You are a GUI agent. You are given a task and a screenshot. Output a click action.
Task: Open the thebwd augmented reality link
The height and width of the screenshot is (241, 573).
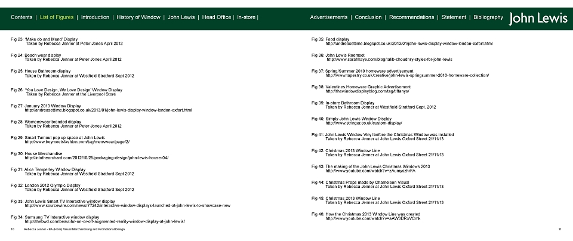click(105, 222)
